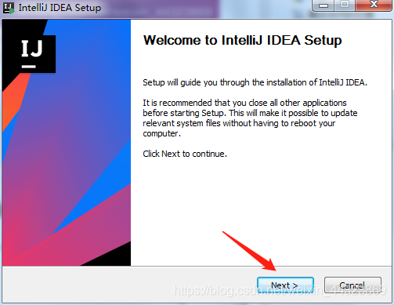
Task: Click the 'IntelliJ IDEA Setup' title bar text
Action: pyautogui.click(x=60, y=8)
